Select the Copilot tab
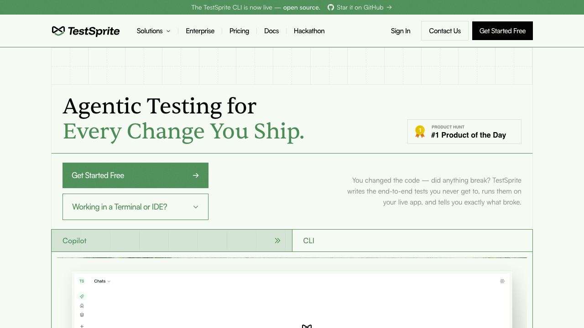This screenshot has height=328, width=584. click(172, 241)
